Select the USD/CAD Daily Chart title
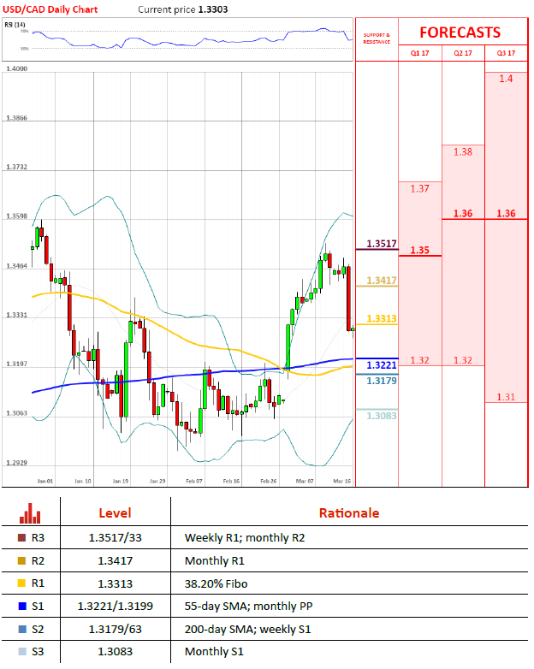Screen dimensions: 534x669 coord(50,9)
